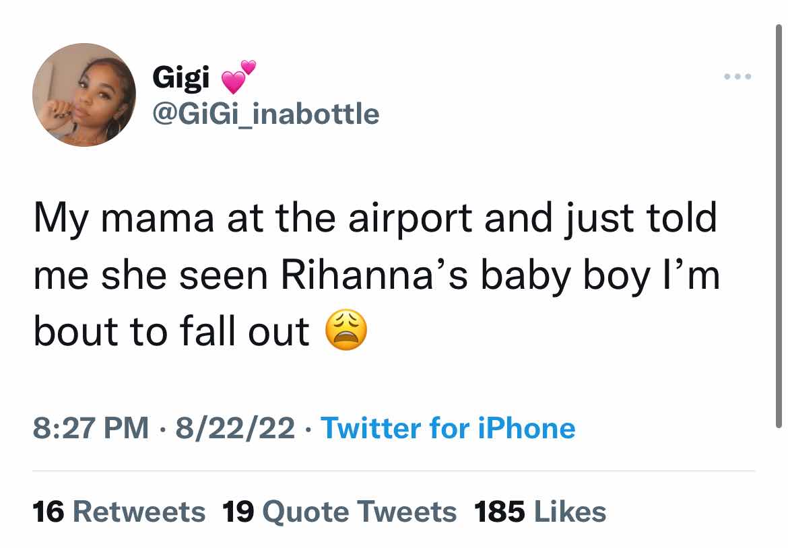
Task: Click the phrase "bout to fall out"
Action: [x=171, y=331]
